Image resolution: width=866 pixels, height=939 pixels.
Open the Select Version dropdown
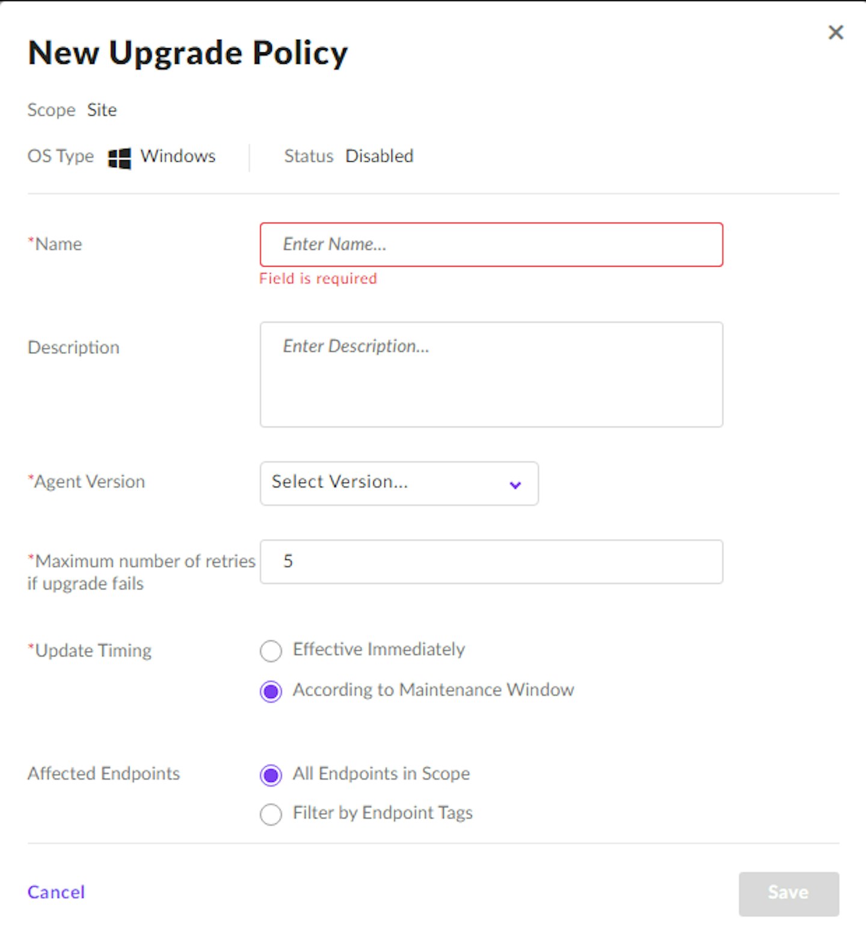[x=399, y=483]
